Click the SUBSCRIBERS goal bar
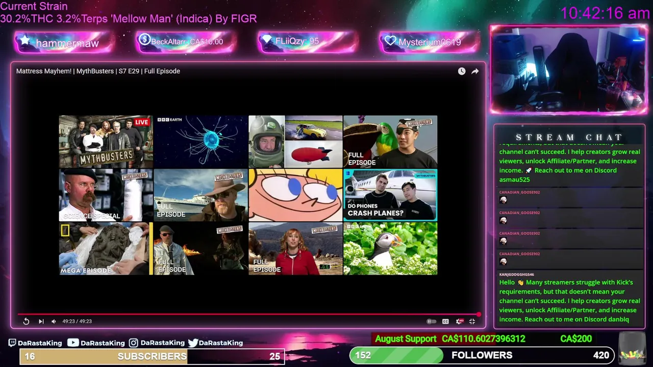This screenshot has height=367, width=653. coord(152,356)
